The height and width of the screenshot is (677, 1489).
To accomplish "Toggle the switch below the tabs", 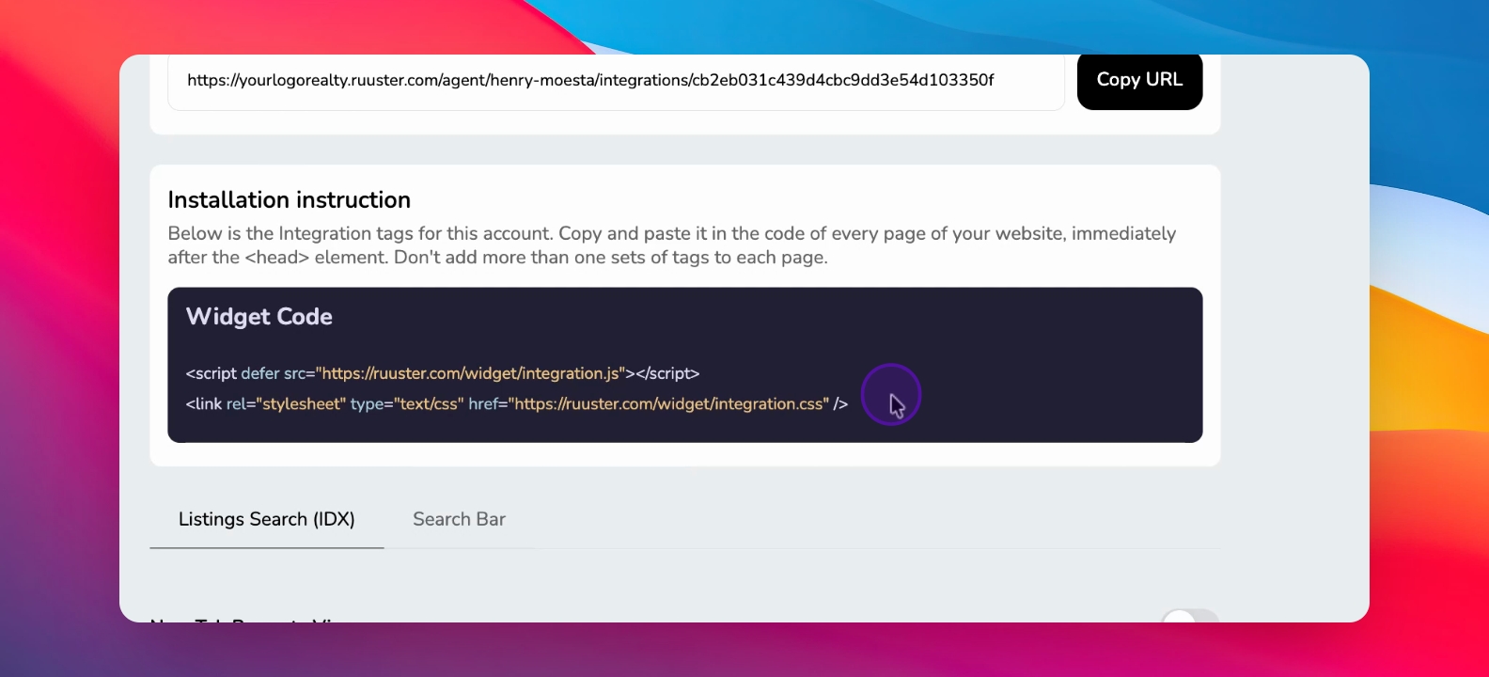I will [1190, 617].
